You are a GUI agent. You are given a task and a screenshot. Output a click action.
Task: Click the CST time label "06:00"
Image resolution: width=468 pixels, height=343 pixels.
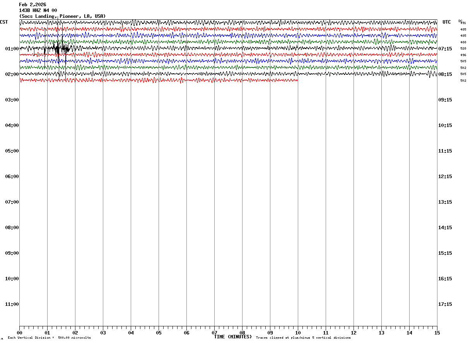[12, 177]
